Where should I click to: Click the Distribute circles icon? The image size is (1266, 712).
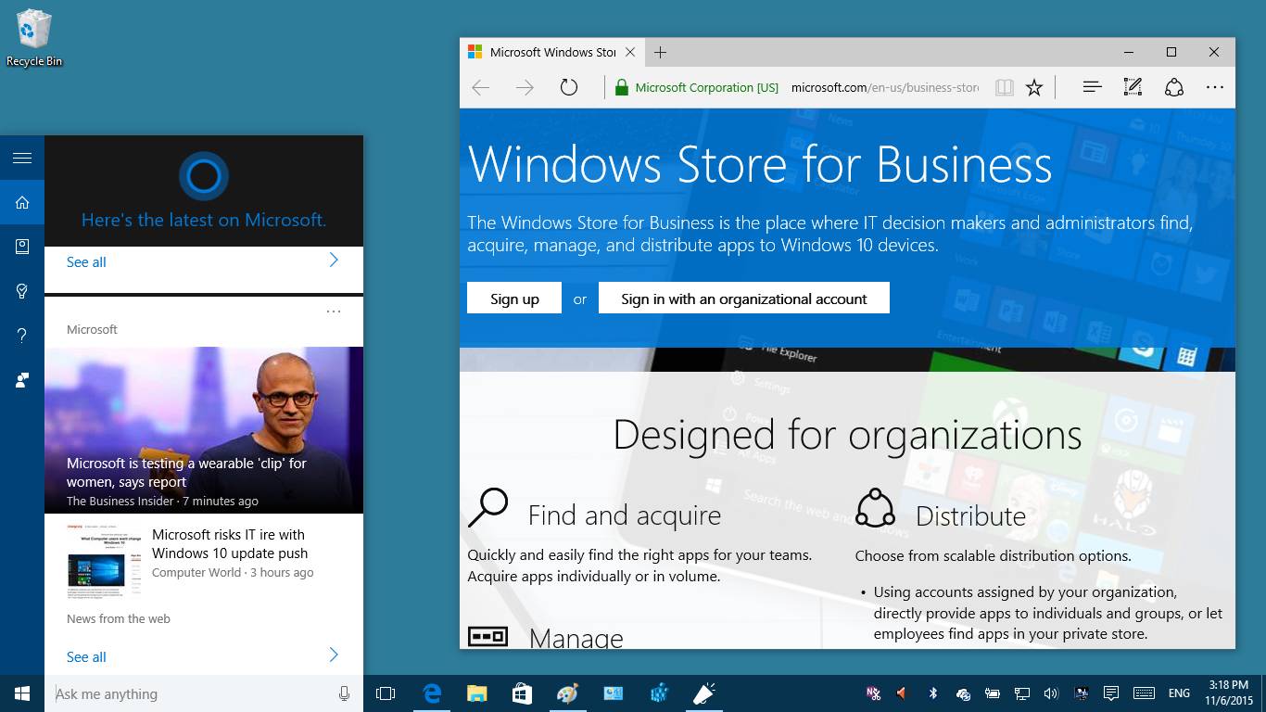coord(875,508)
